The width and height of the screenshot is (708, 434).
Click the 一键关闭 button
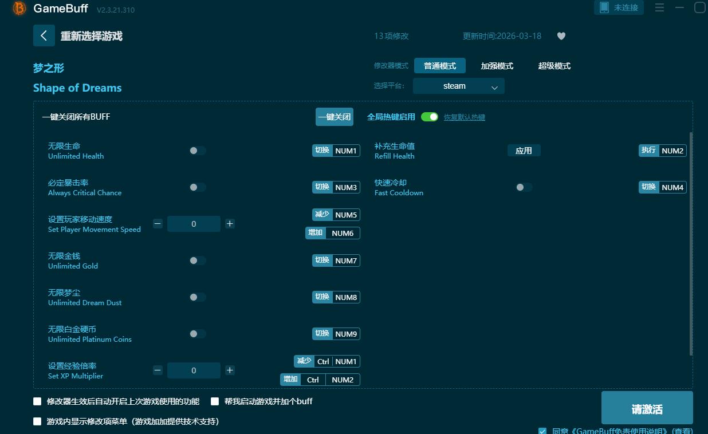point(335,117)
